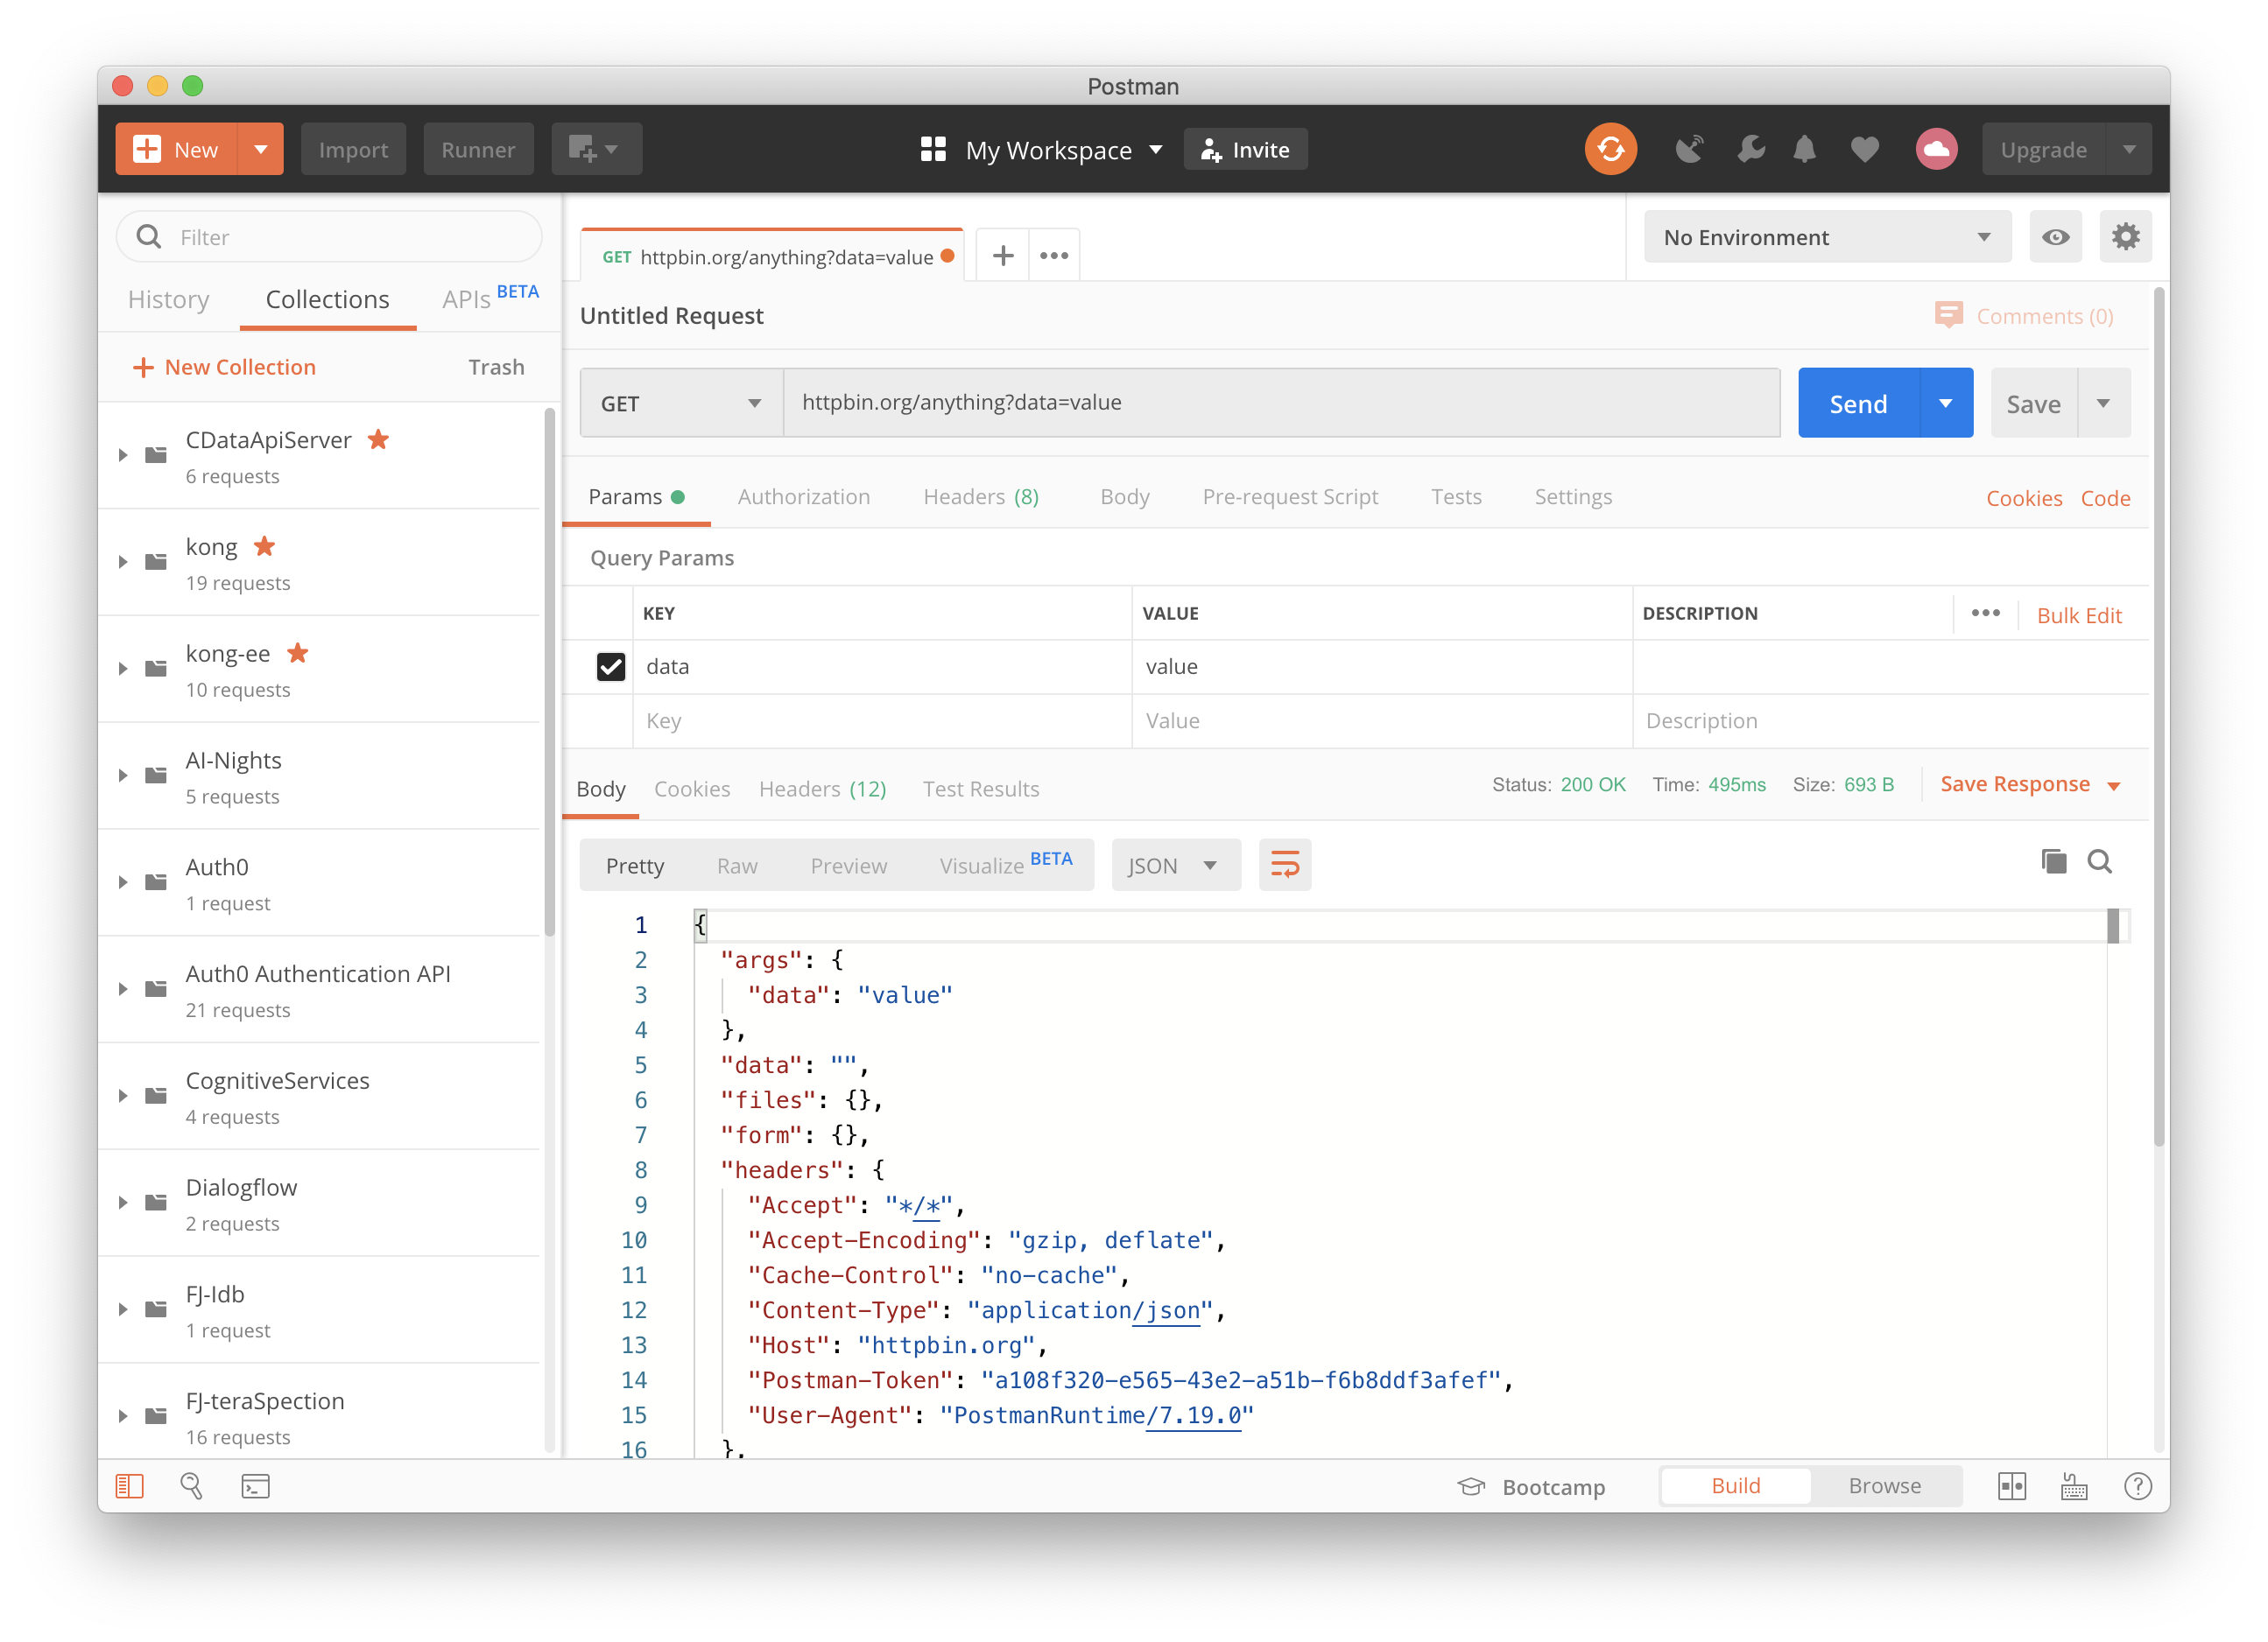Switch to Browse mode

point(1884,1486)
